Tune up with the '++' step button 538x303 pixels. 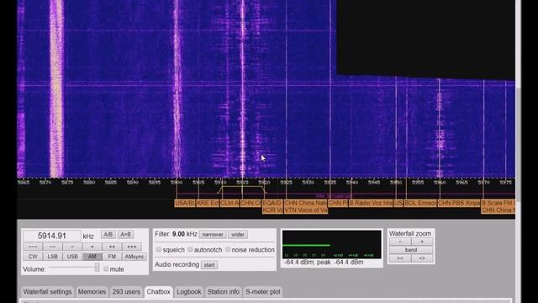pyautogui.click(x=112, y=247)
